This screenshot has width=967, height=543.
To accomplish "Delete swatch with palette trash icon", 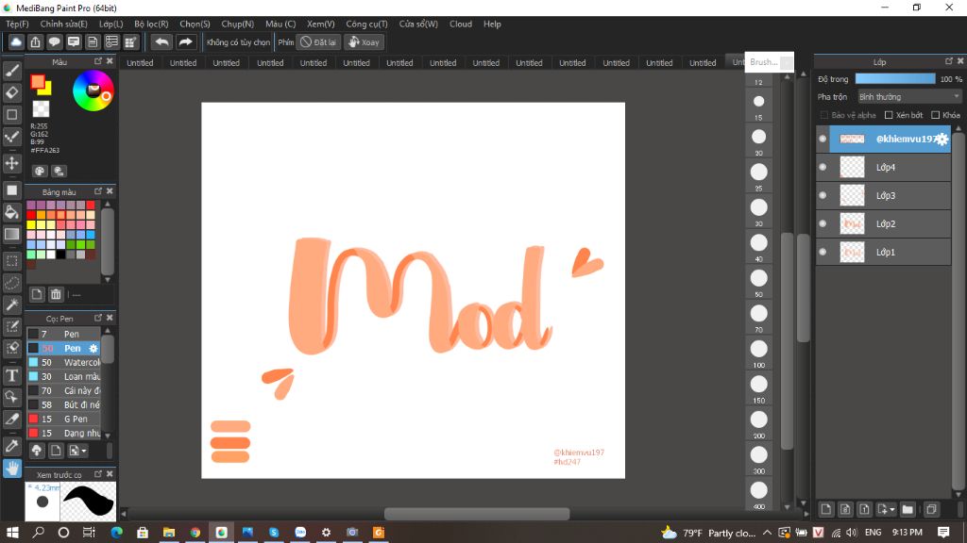I will [56, 294].
